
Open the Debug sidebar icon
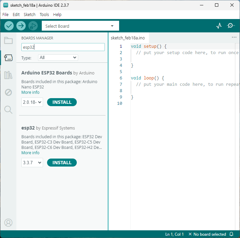(8, 92)
